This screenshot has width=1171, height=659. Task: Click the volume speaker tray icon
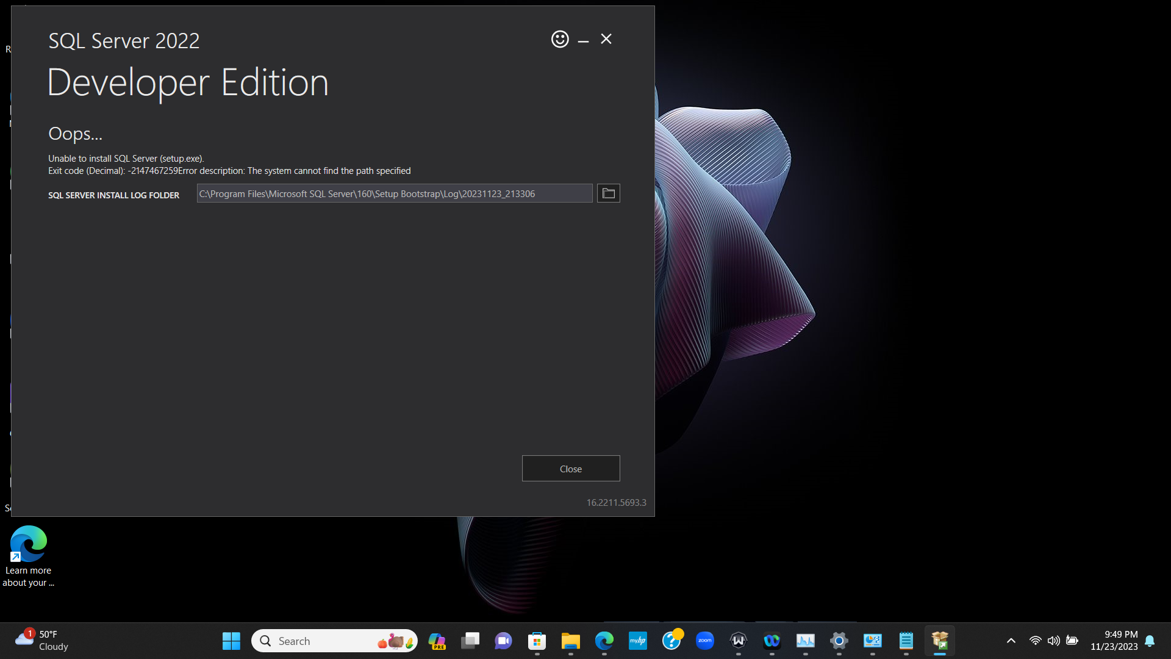pos(1053,641)
